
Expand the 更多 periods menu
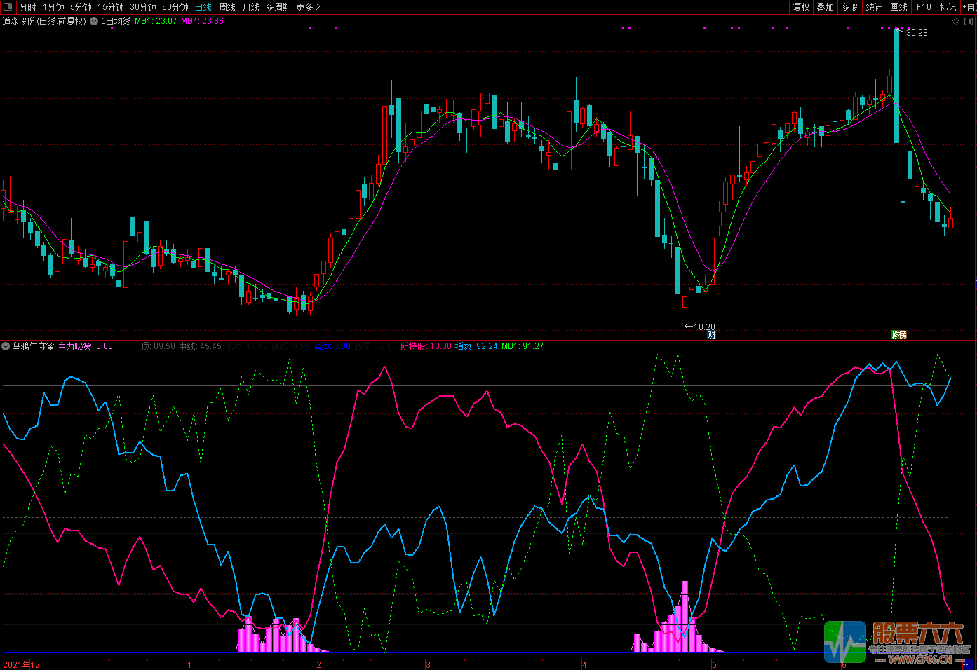click(x=308, y=7)
